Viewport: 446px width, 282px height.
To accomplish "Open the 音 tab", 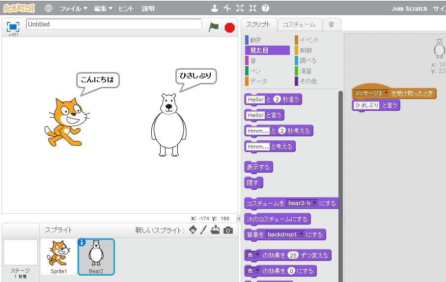I will tap(332, 24).
